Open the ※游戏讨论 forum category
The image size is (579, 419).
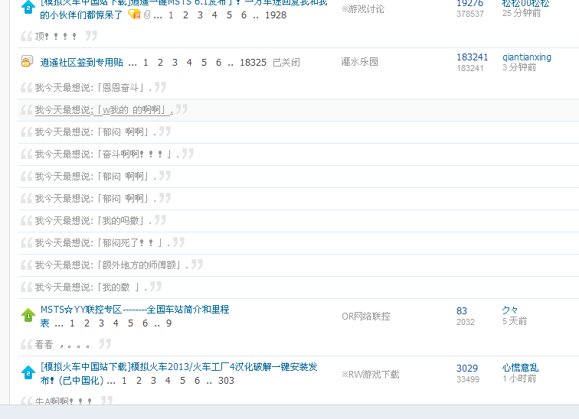[x=362, y=9]
